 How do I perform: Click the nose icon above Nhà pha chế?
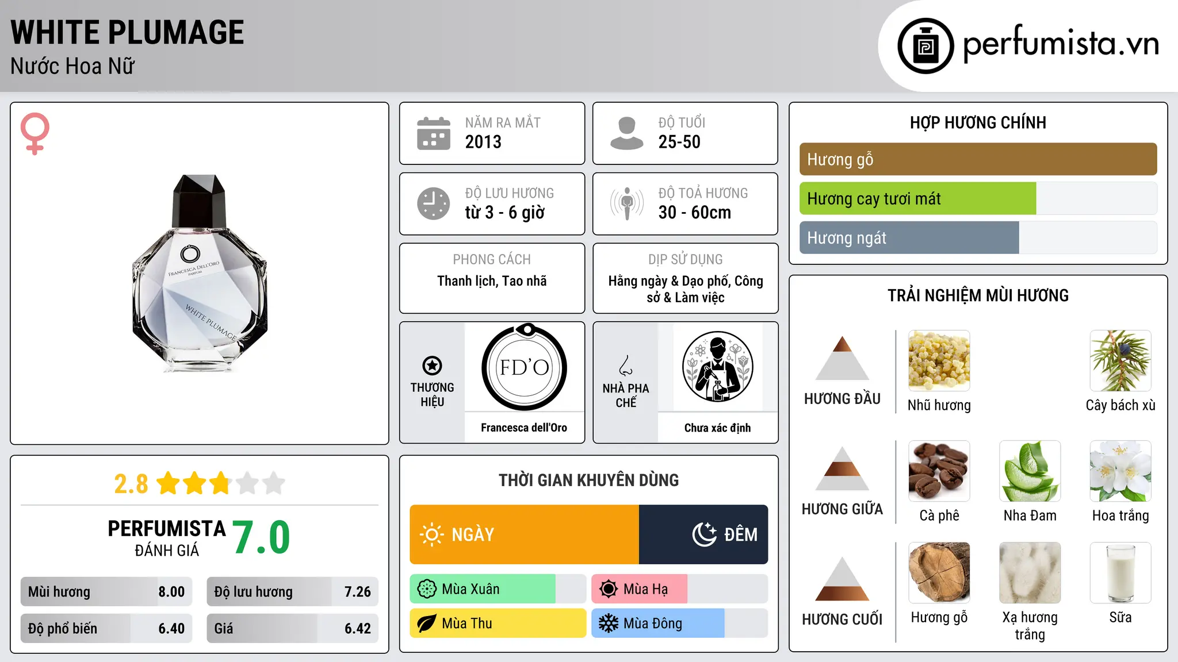tap(626, 365)
